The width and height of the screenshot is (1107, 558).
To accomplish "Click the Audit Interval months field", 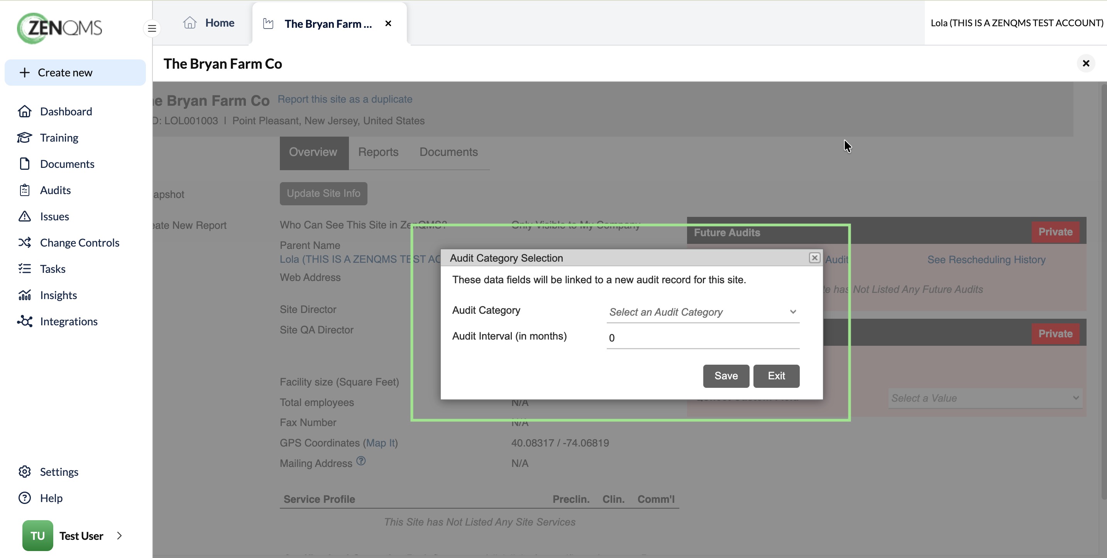I will (703, 338).
